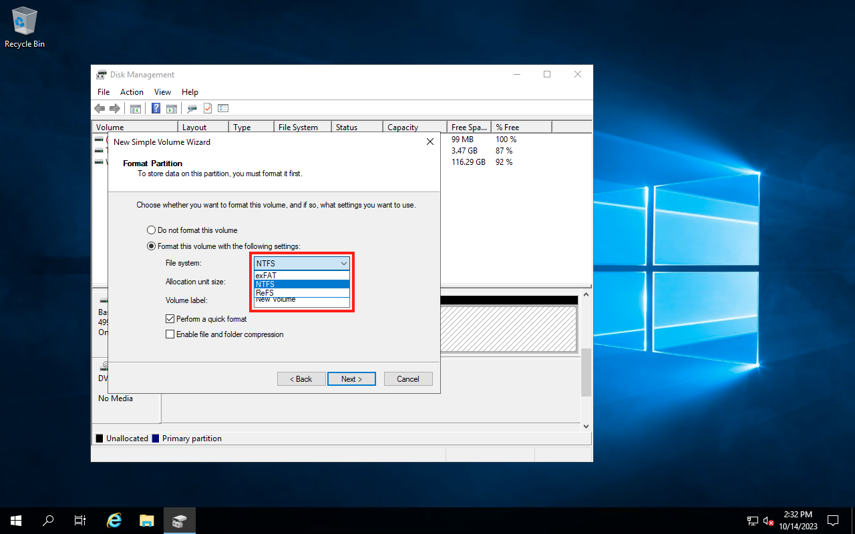Click the scroll-down arrow of disk pane

(x=586, y=426)
